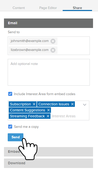
Task: Click empty area of Send to recipients box
Action: point(73,46)
